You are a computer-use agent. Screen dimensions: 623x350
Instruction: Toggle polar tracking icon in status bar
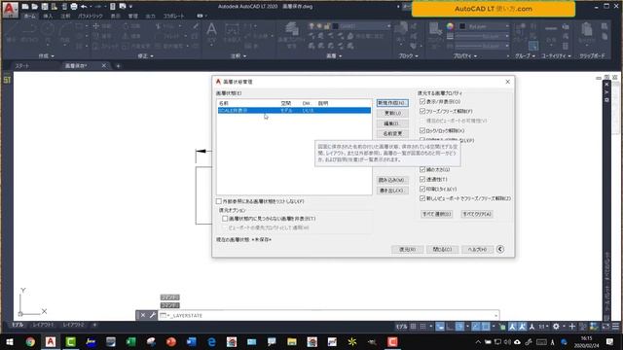tap(459, 327)
